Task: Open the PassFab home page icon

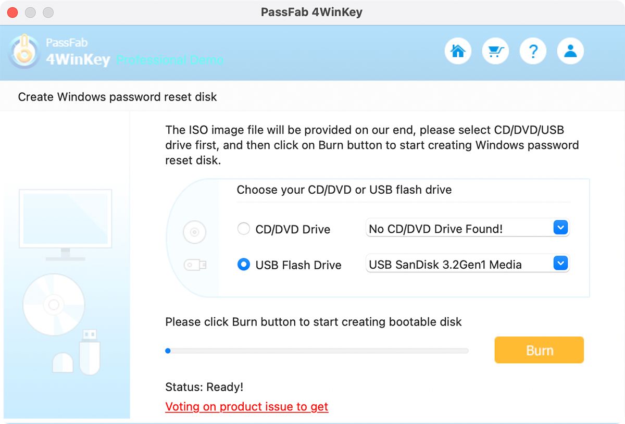Action: 457,51
